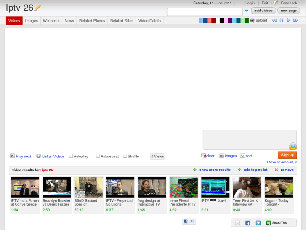Click the Facebook Like button

click(189, 222)
